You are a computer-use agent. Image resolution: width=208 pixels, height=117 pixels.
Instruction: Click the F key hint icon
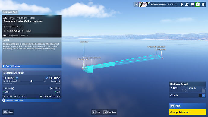[x=4, y=66]
